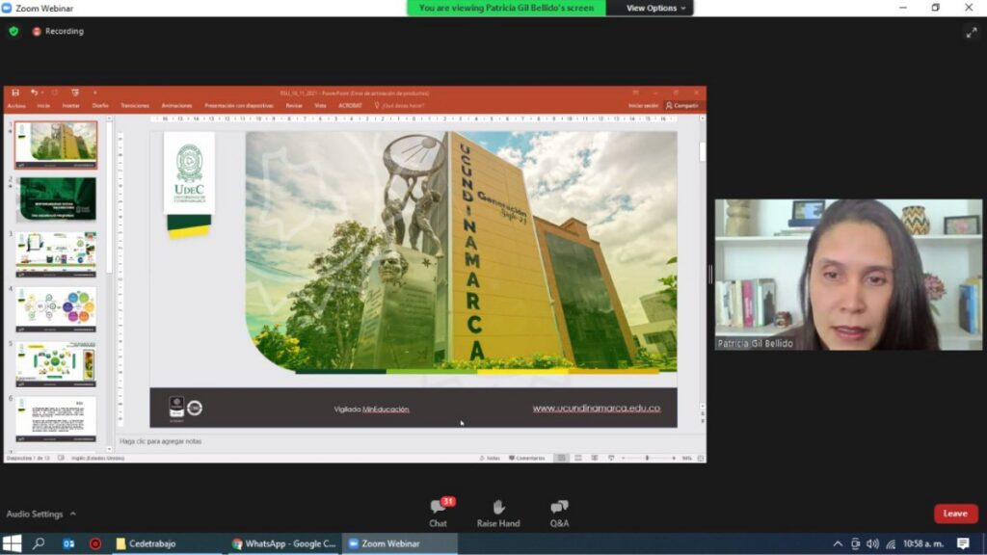Open the Archivo menu in PowerPoint
The width and height of the screenshot is (987, 555).
(16, 106)
